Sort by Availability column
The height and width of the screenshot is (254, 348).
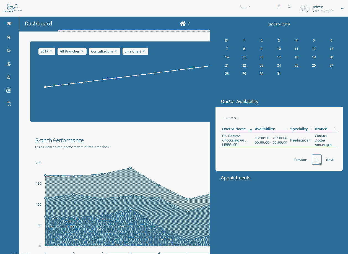[271, 129]
